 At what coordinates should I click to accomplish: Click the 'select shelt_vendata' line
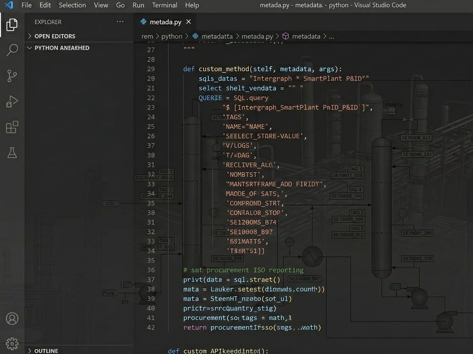click(x=250, y=88)
